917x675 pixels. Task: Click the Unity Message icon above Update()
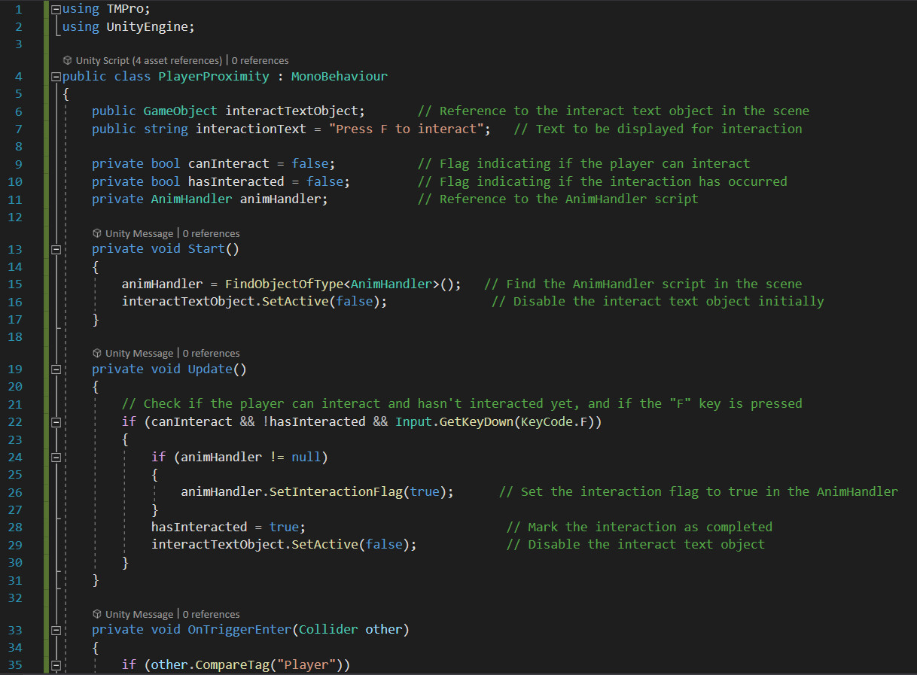point(97,353)
